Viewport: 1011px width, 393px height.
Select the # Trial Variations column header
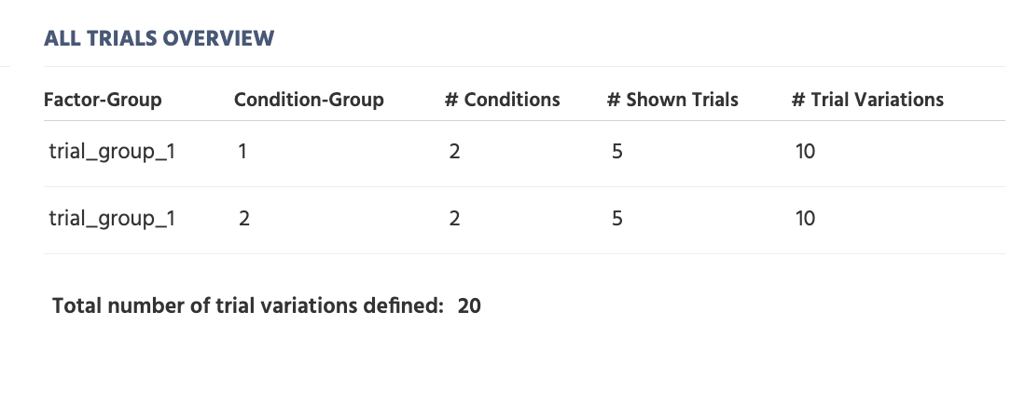[867, 100]
